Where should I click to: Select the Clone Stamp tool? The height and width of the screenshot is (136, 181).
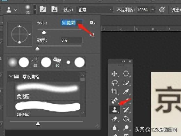(115, 109)
